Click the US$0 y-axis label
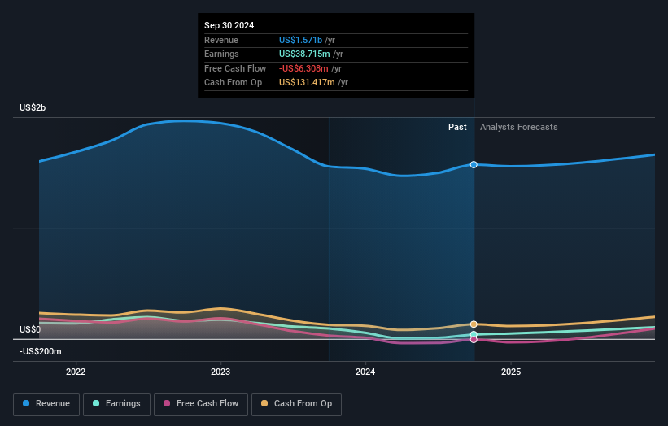 [30, 330]
